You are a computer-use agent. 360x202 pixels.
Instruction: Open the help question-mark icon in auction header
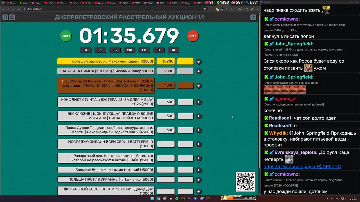coord(253,17)
